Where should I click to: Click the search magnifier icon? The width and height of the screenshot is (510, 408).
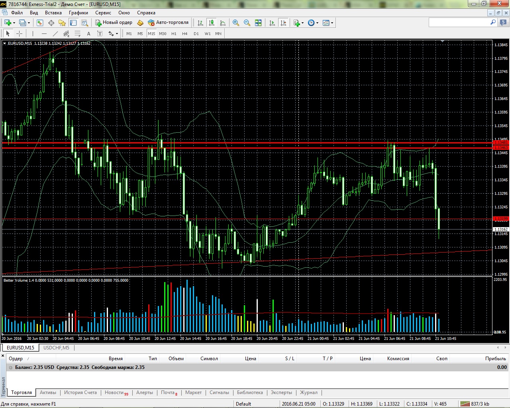pyautogui.click(x=493, y=22)
